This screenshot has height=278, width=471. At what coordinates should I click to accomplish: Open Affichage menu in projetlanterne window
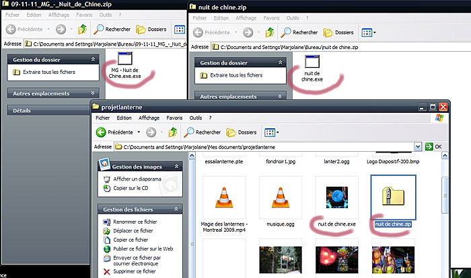click(149, 118)
